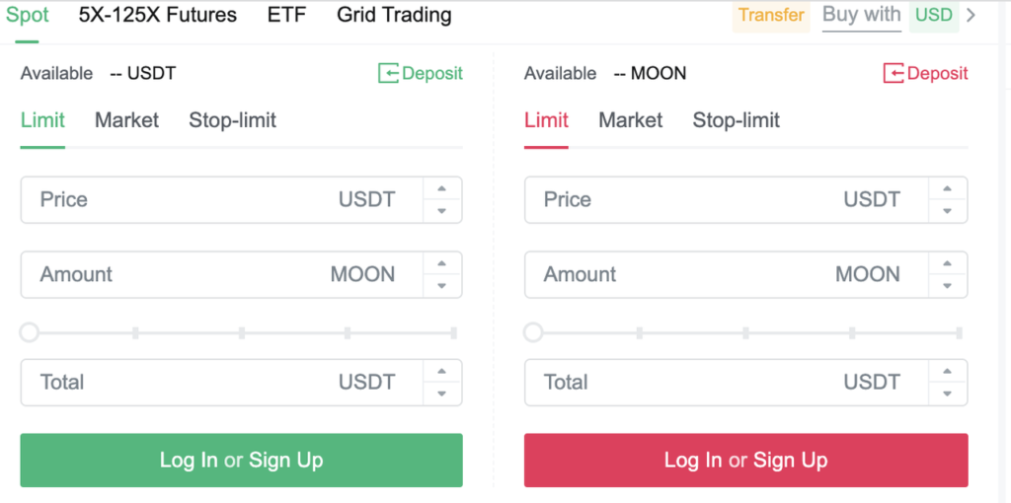Open the 5X-125X Futures tab
1011x503 pixels.
pos(157,15)
